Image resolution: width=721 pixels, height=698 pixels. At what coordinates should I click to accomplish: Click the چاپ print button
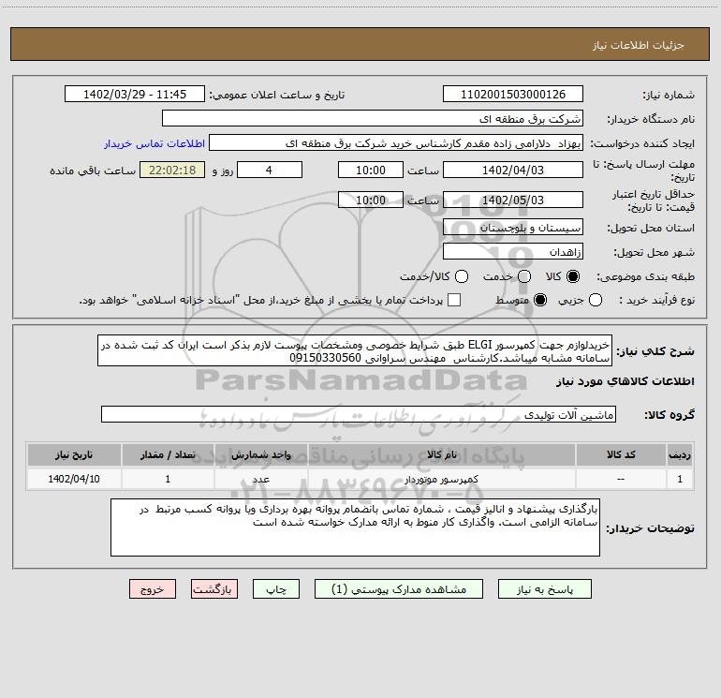tap(276, 589)
